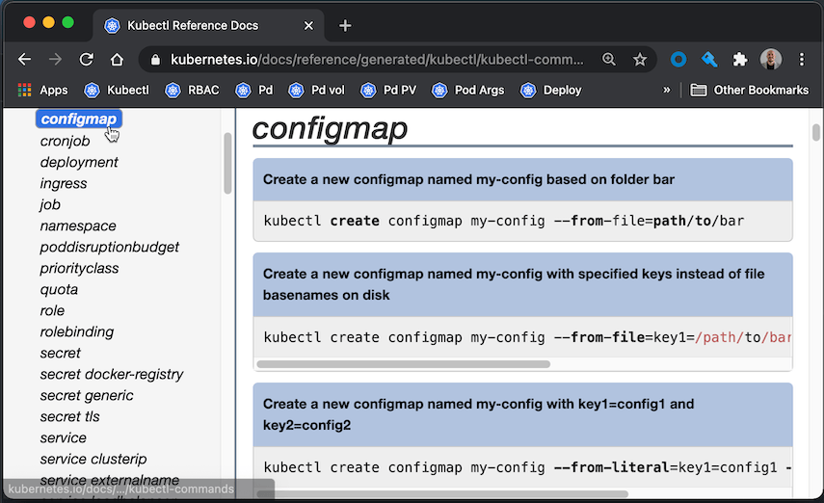Go to deployment in the sidebar
Screen dimensions: 824x503
79,163
